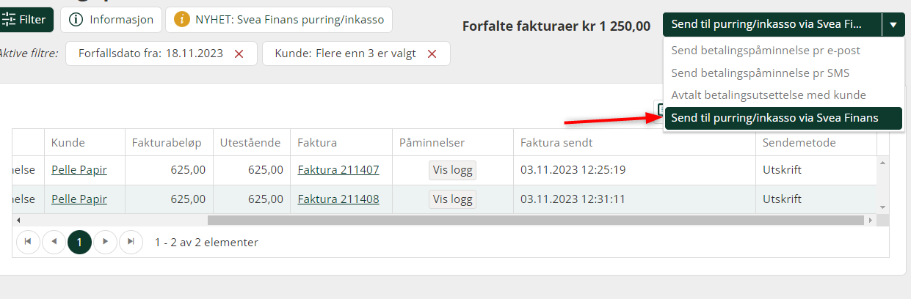Select Send betalingspåminnelse pr e-post
Image resolution: width=911 pixels, height=299 pixels.
(x=766, y=51)
